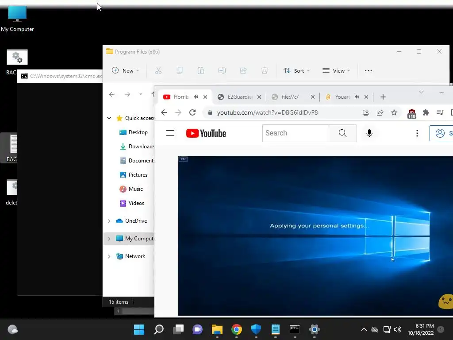This screenshot has height=340, width=453.
Task: Open the View dropdown in File Explorer
Action: [x=336, y=70]
